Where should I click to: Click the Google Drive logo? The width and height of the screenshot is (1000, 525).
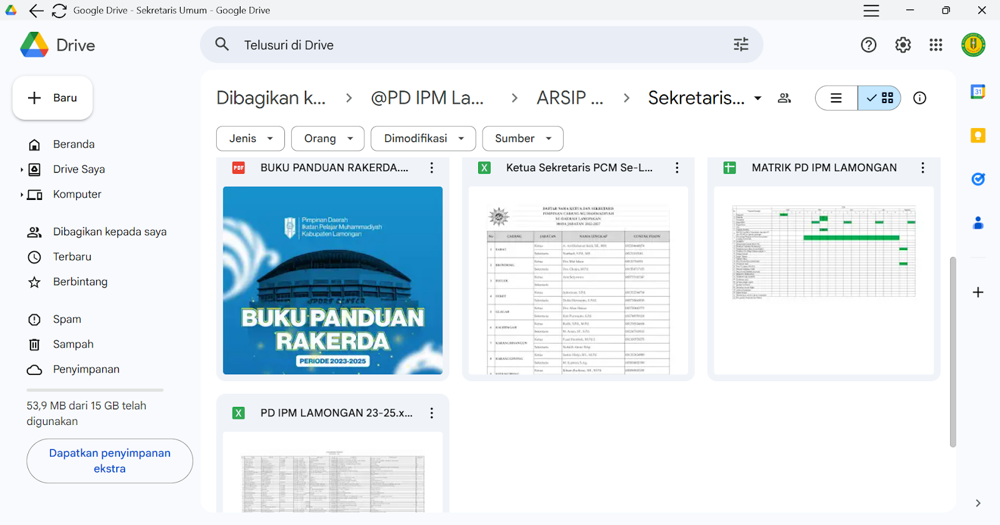pyautogui.click(x=34, y=45)
